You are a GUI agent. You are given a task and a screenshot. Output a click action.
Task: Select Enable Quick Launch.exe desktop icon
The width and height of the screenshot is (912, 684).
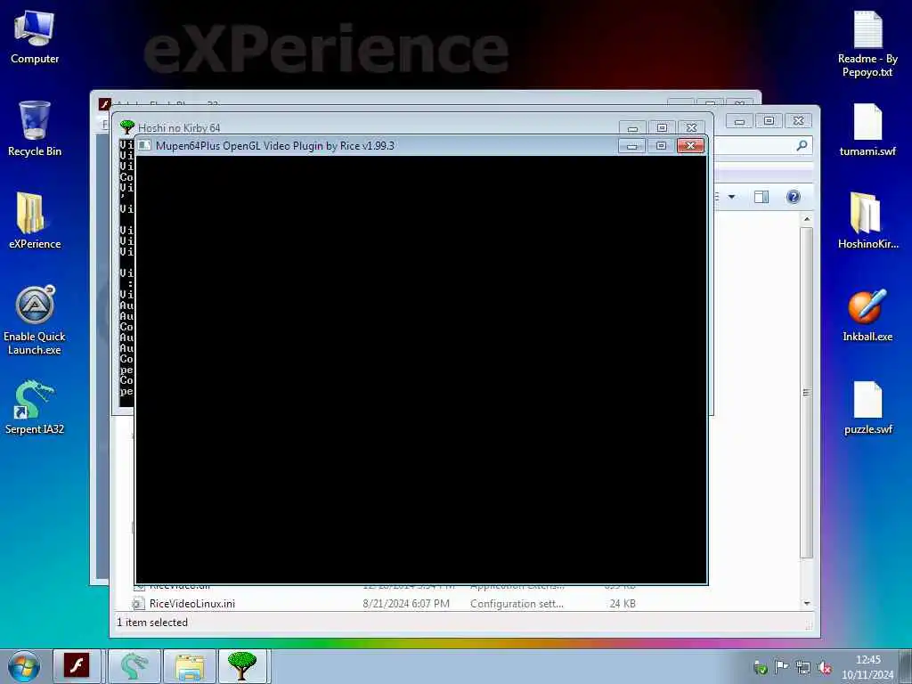[x=35, y=321]
